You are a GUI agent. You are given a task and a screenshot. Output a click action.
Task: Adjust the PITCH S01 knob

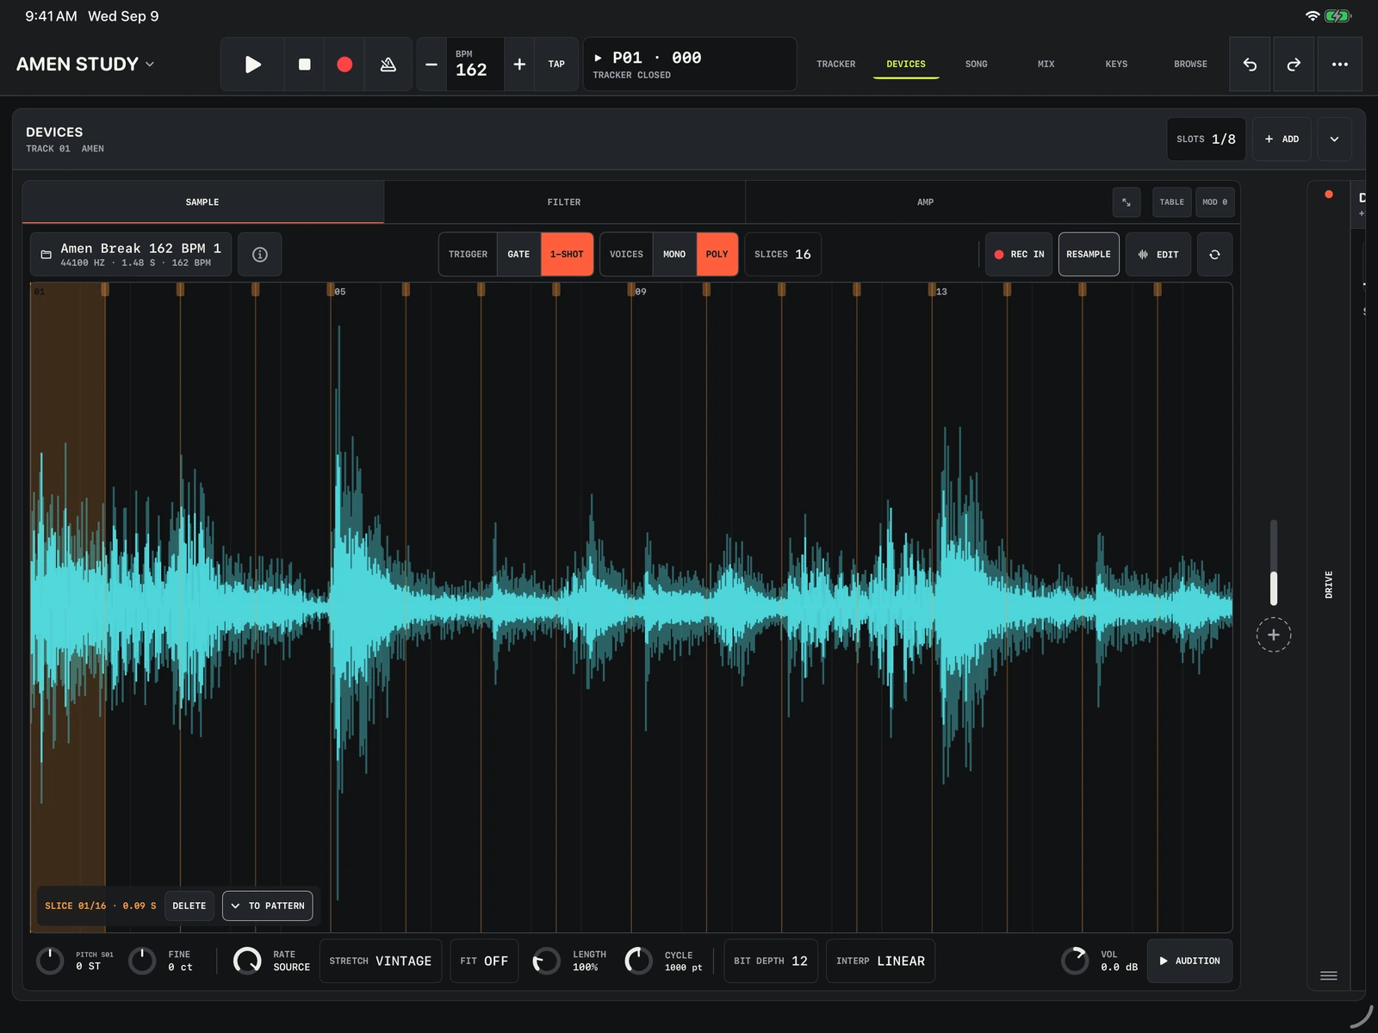[x=50, y=961]
